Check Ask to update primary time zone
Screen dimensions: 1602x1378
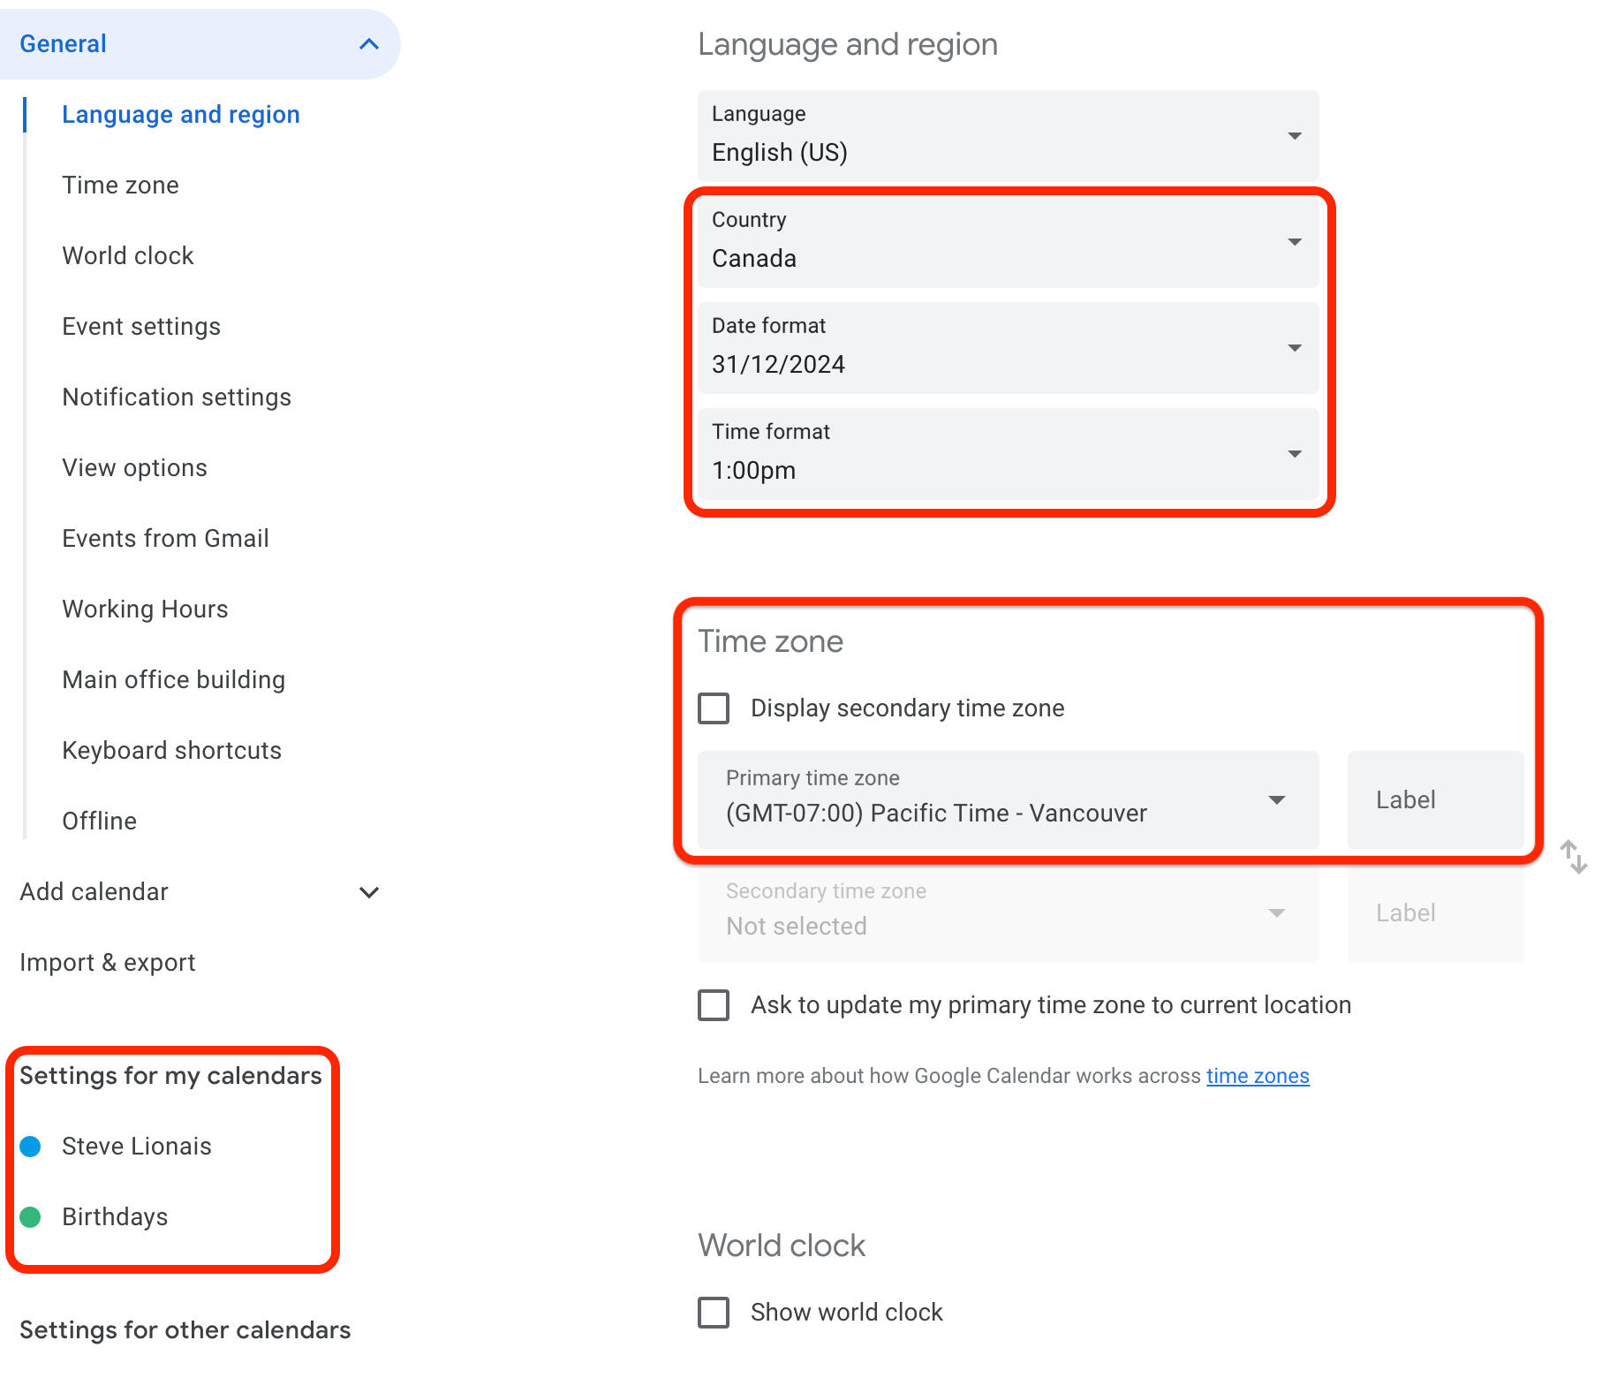(714, 1005)
